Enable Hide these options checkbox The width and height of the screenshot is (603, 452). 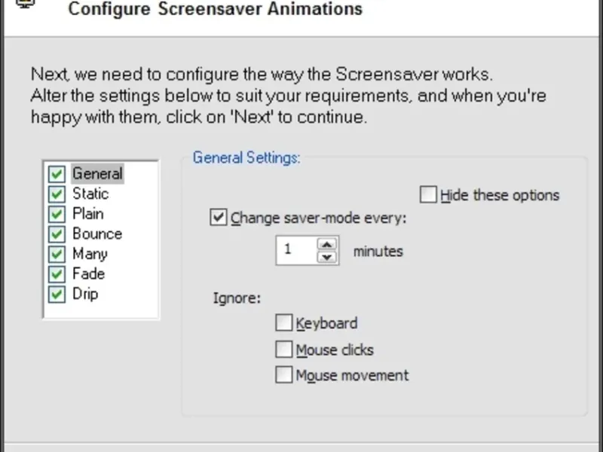[x=428, y=195]
